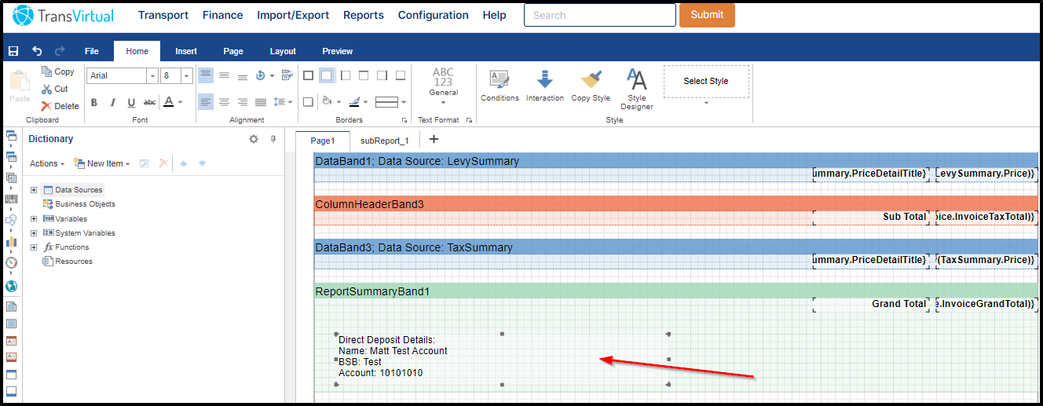
Task: Open the Finance top menu
Action: (x=223, y=15)
